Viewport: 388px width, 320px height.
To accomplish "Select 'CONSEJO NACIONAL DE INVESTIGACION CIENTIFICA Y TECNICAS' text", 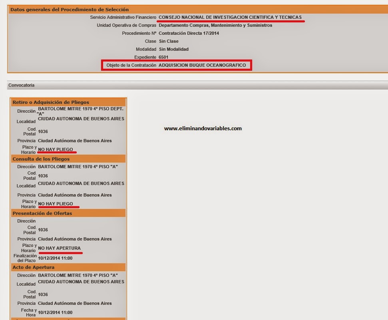I will (x=230, y=17).
